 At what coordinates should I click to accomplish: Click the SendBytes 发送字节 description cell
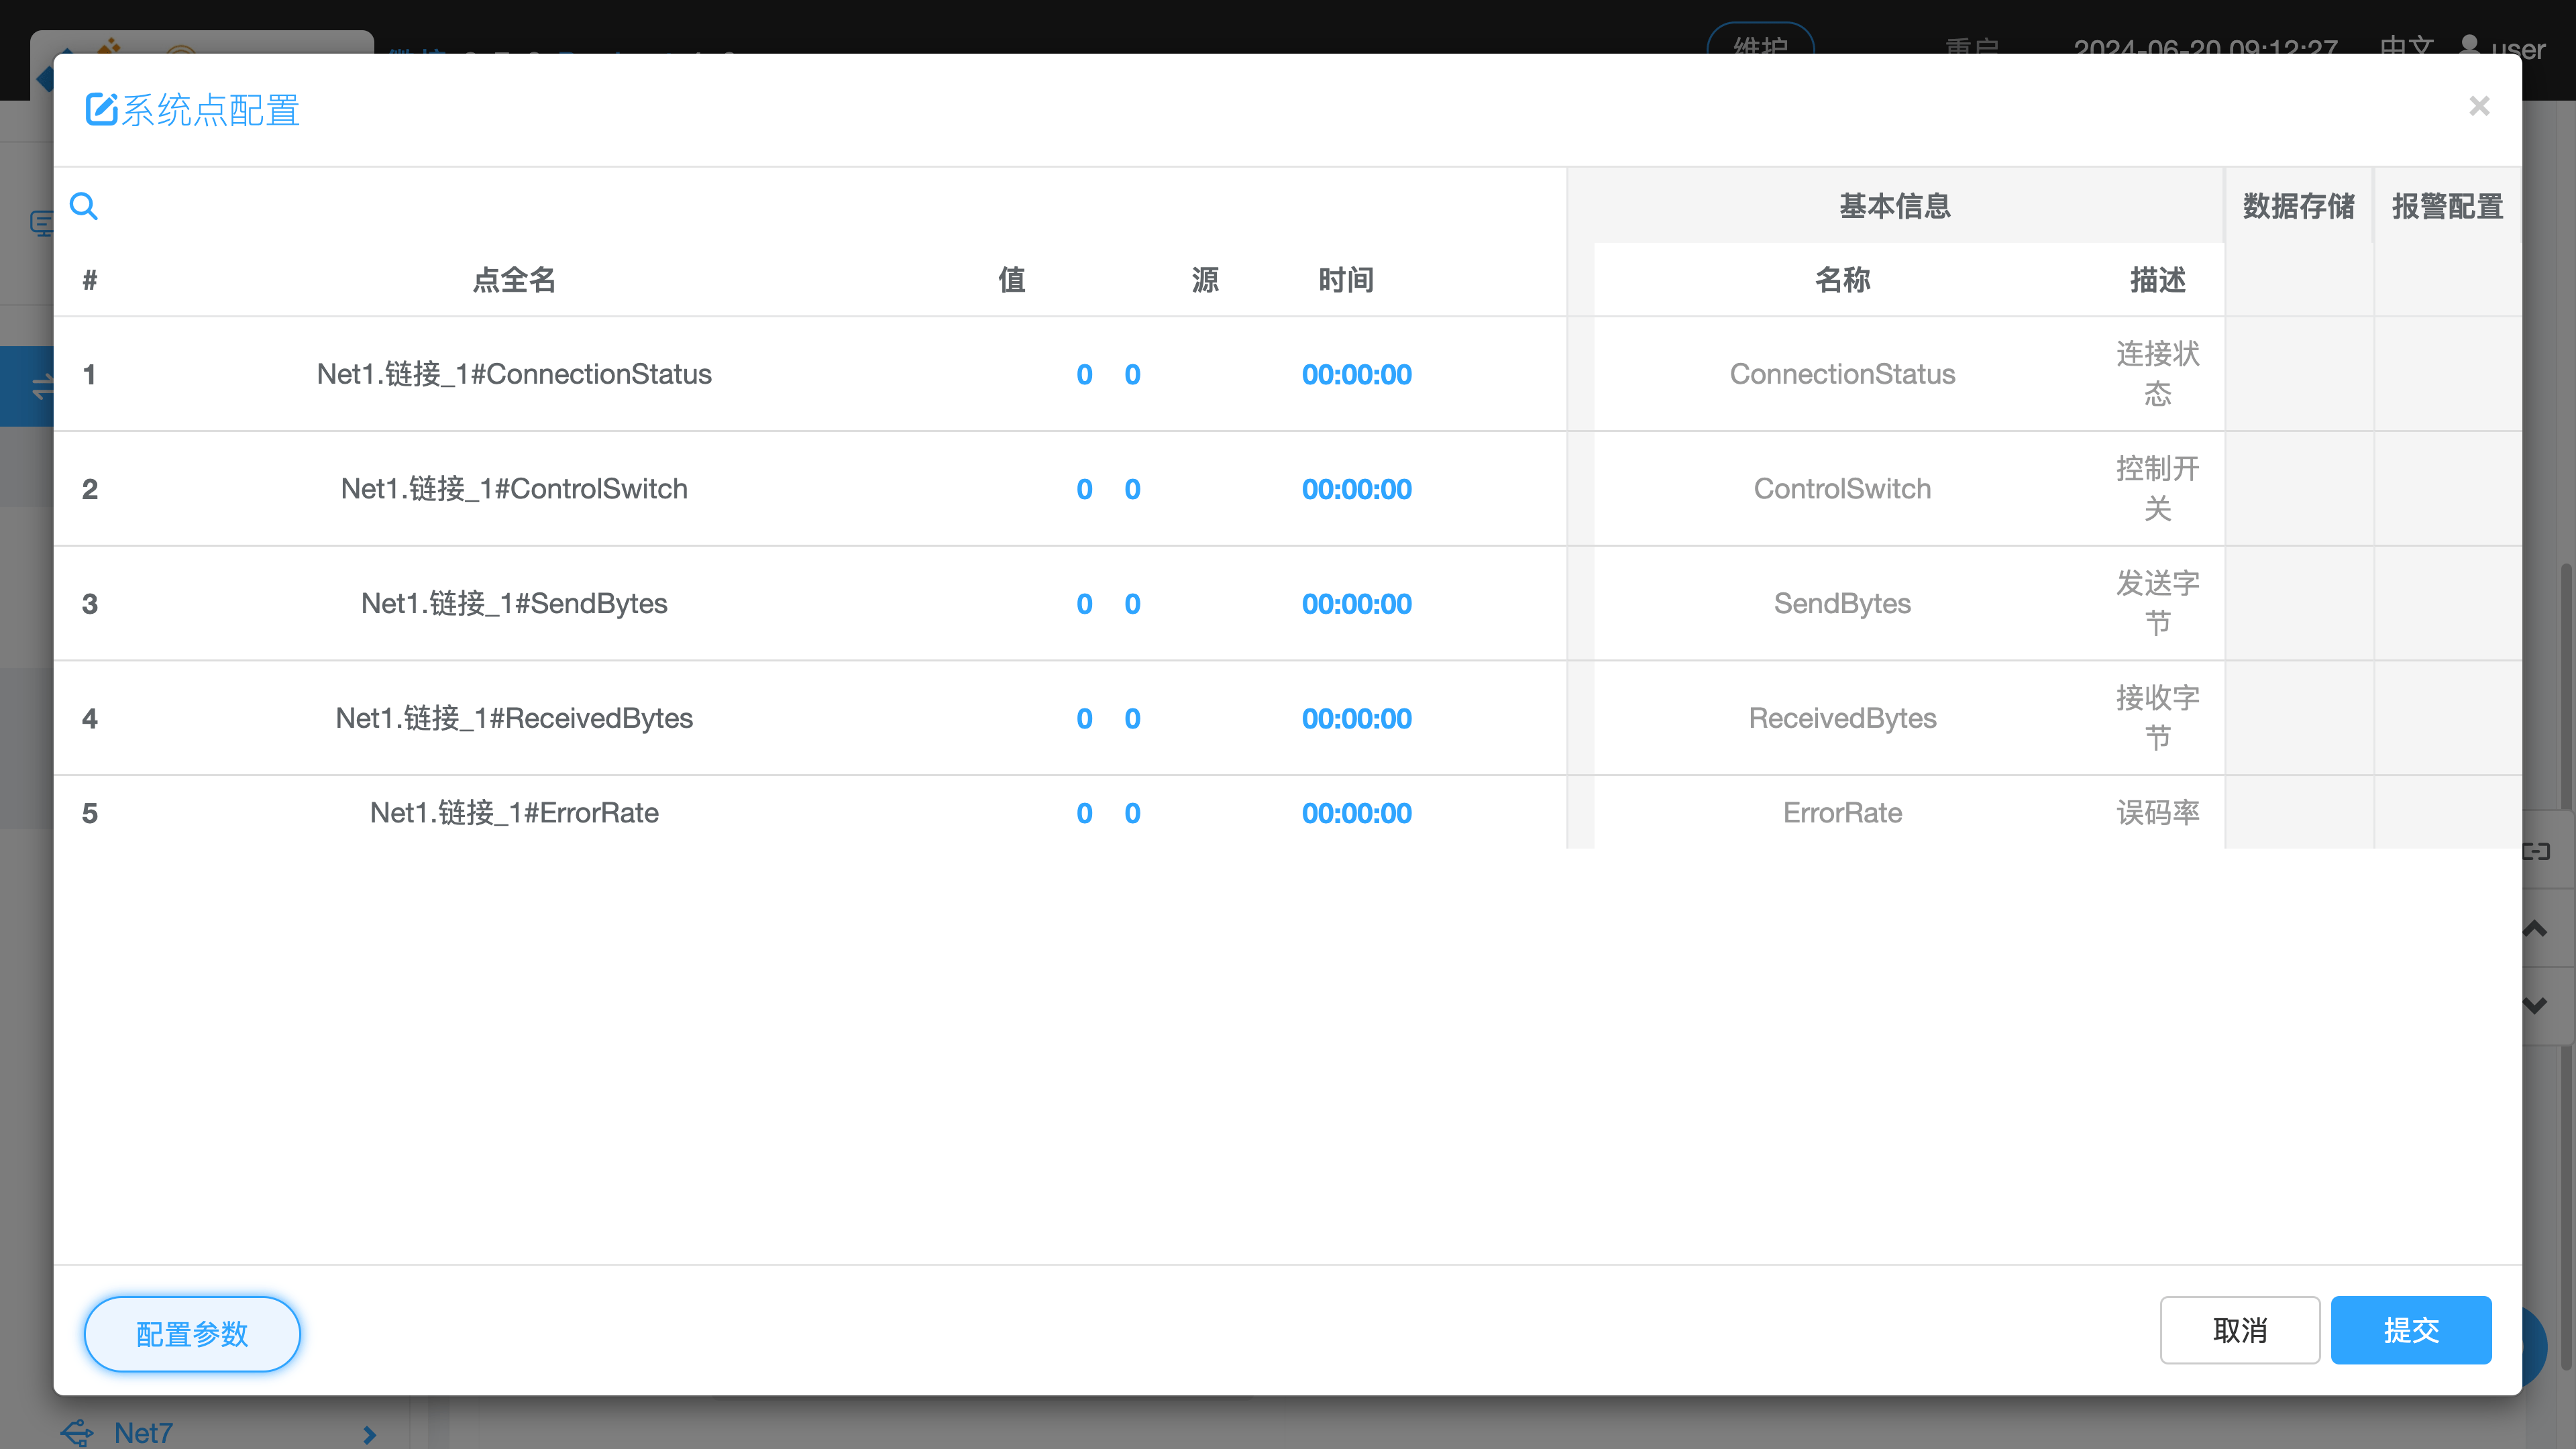tap(2157, 603)
